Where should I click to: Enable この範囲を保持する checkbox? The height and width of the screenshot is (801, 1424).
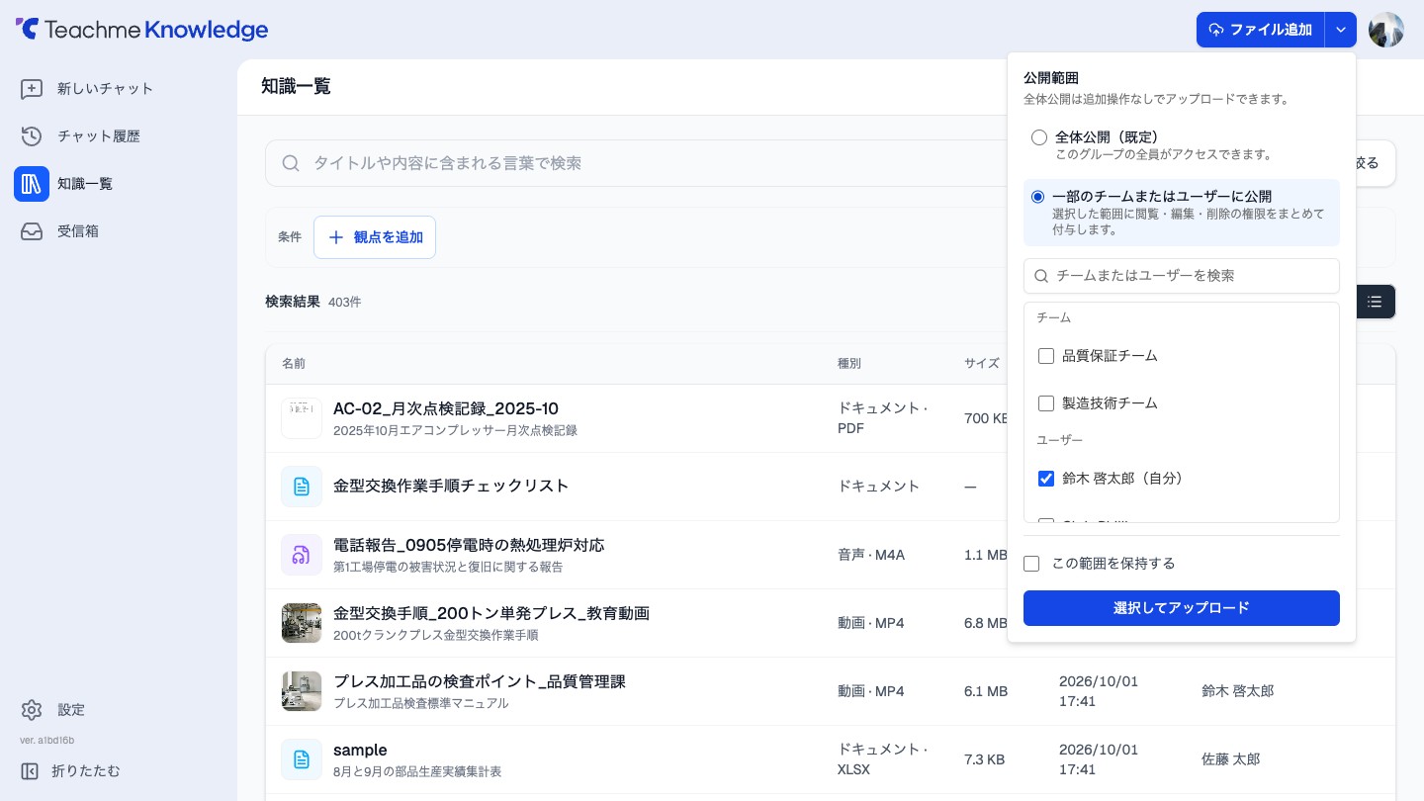click(1031, 564)
